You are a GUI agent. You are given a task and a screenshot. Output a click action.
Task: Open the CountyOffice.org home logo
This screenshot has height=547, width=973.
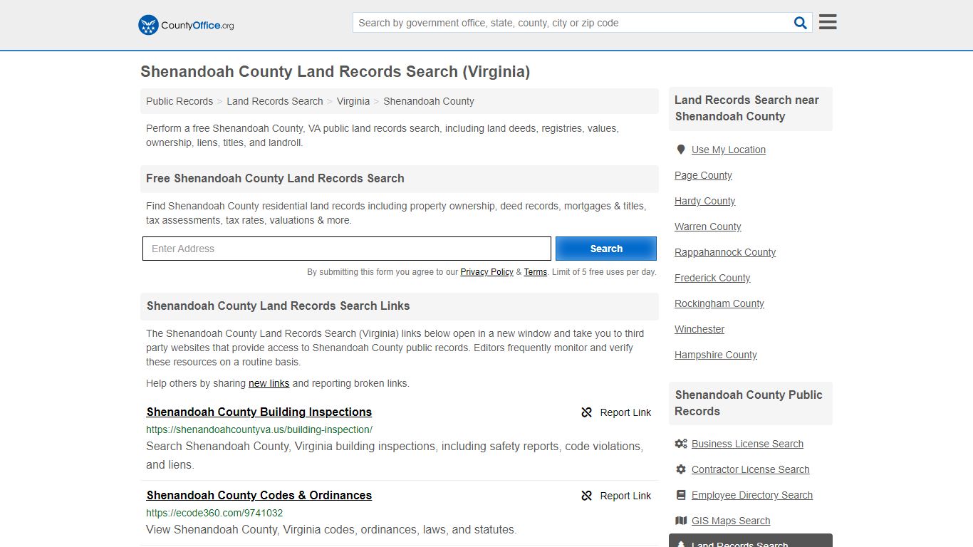point(186,25)
